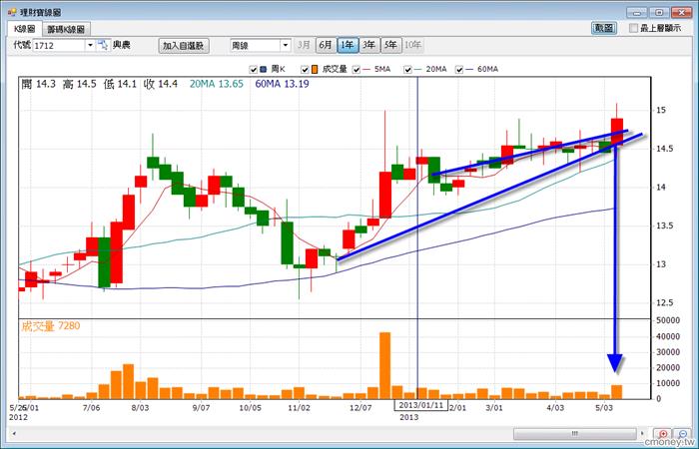Expand the 周線 period dropdown
This screenshot has width=699, height=449.
tap(286, 46)
